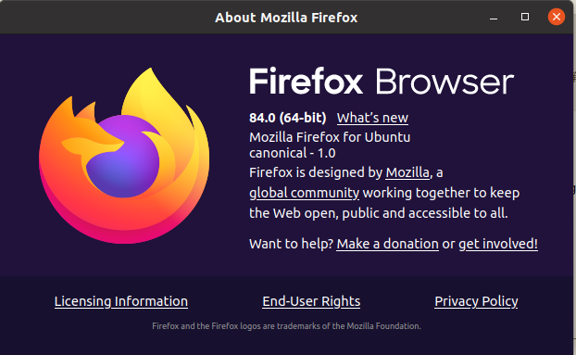
Task: Click the Make a donation link
Action: 388,244
